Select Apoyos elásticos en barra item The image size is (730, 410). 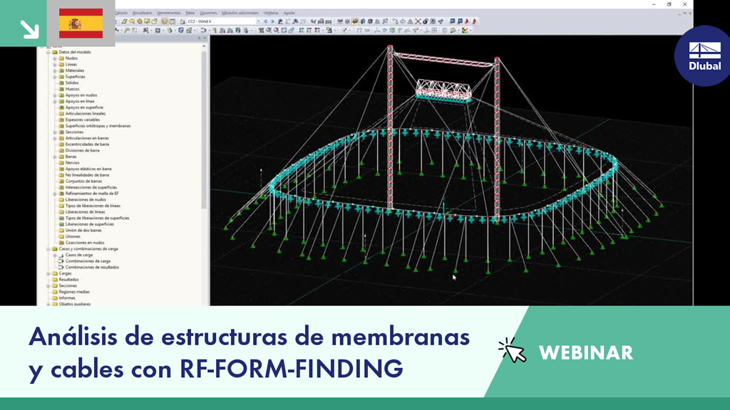pos(88,169)
